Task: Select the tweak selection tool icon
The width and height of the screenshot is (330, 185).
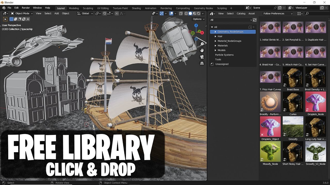Action: (5, 19)
